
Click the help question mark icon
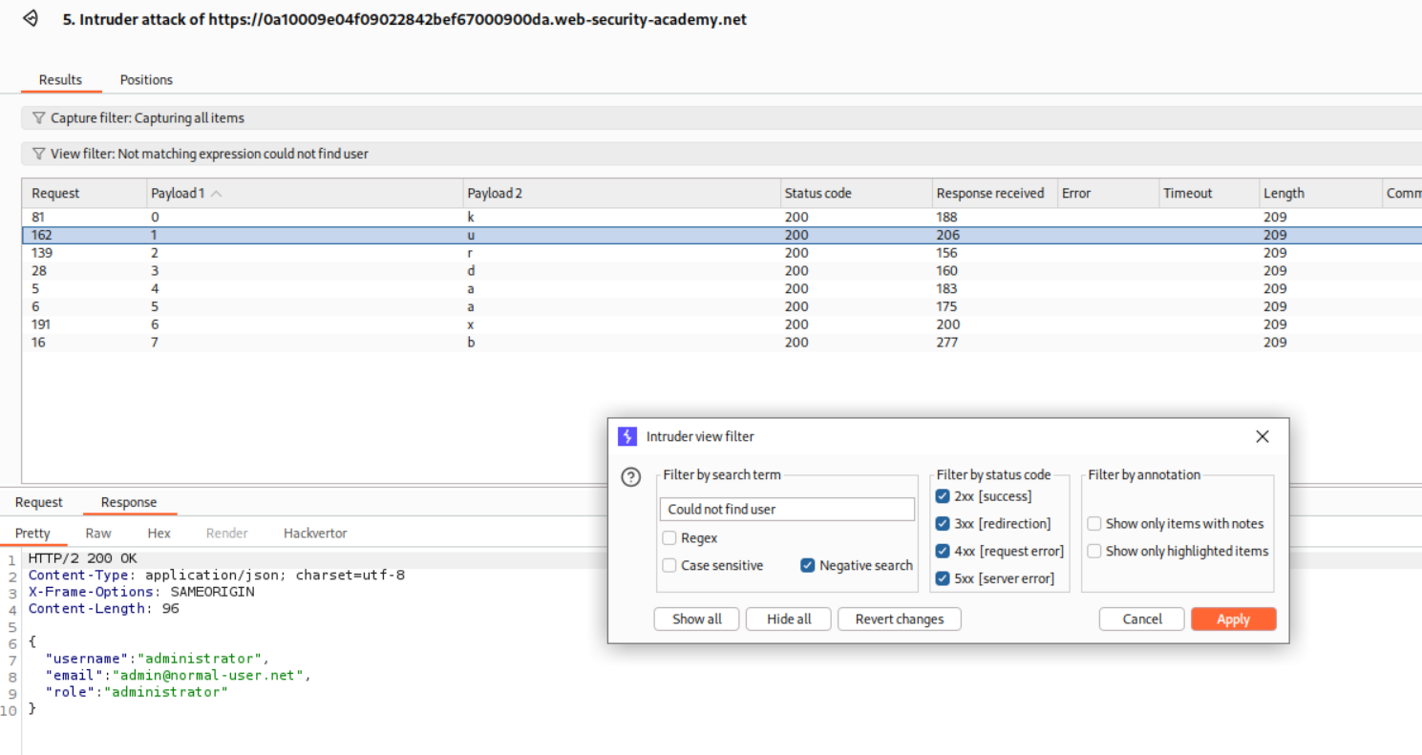[x=630, y=477]
